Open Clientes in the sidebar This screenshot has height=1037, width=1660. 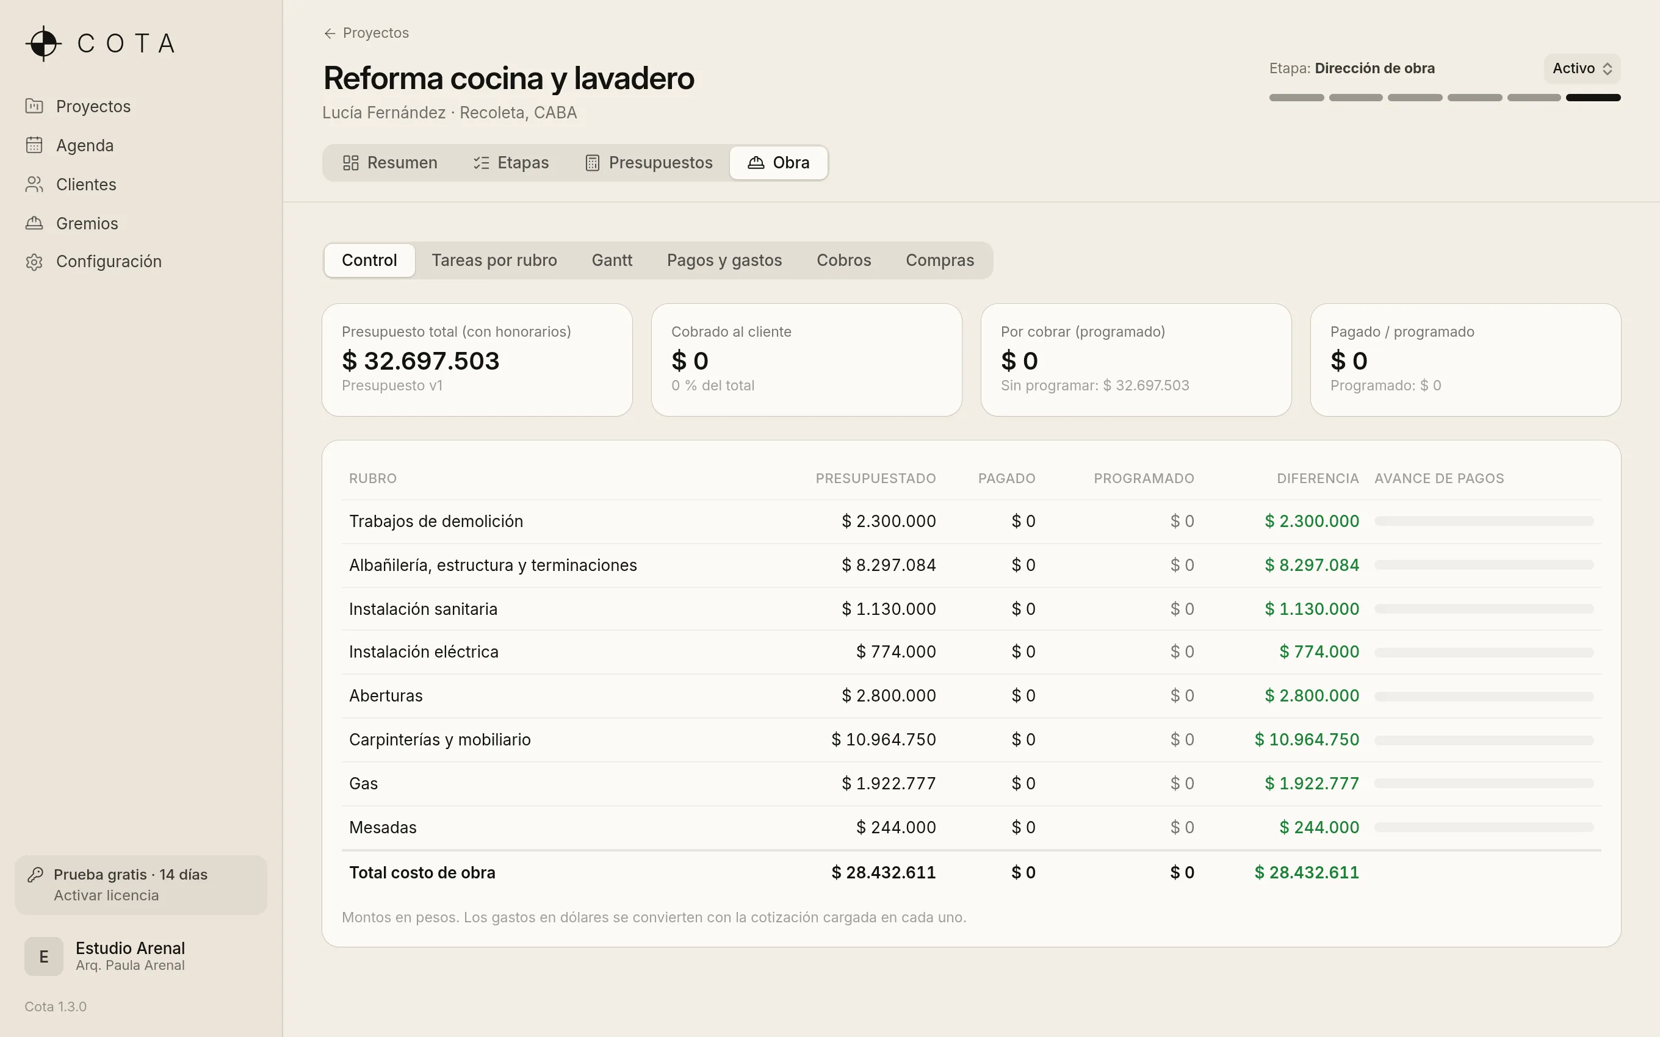(85, 184)
